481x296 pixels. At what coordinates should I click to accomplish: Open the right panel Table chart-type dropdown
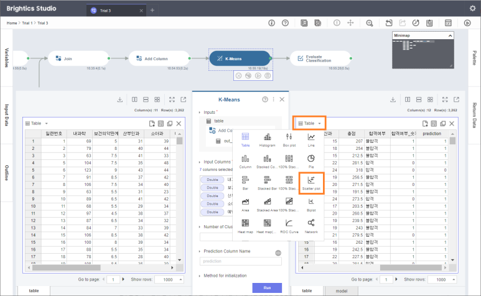coord(309,123)
